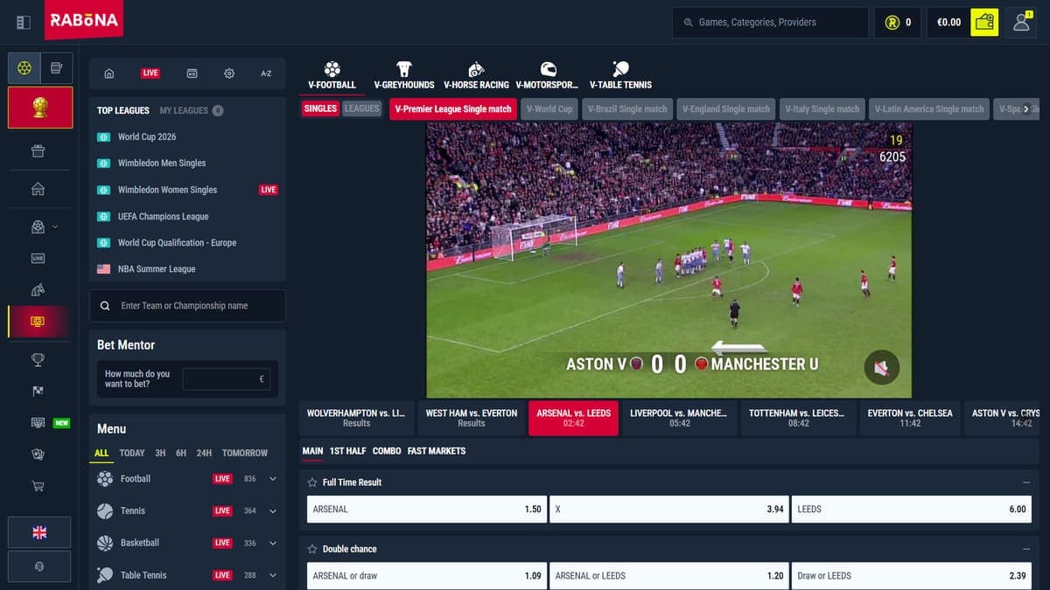Open WEST HAM vs. EVERTON results

click(472, 418)
